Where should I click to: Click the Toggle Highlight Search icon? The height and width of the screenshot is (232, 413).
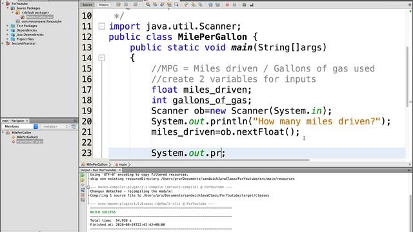(169, 5)
